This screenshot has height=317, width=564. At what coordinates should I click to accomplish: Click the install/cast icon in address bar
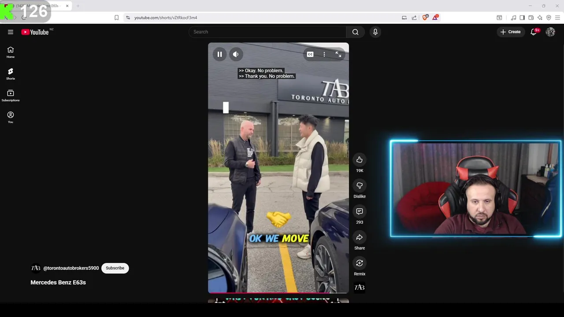404,18
